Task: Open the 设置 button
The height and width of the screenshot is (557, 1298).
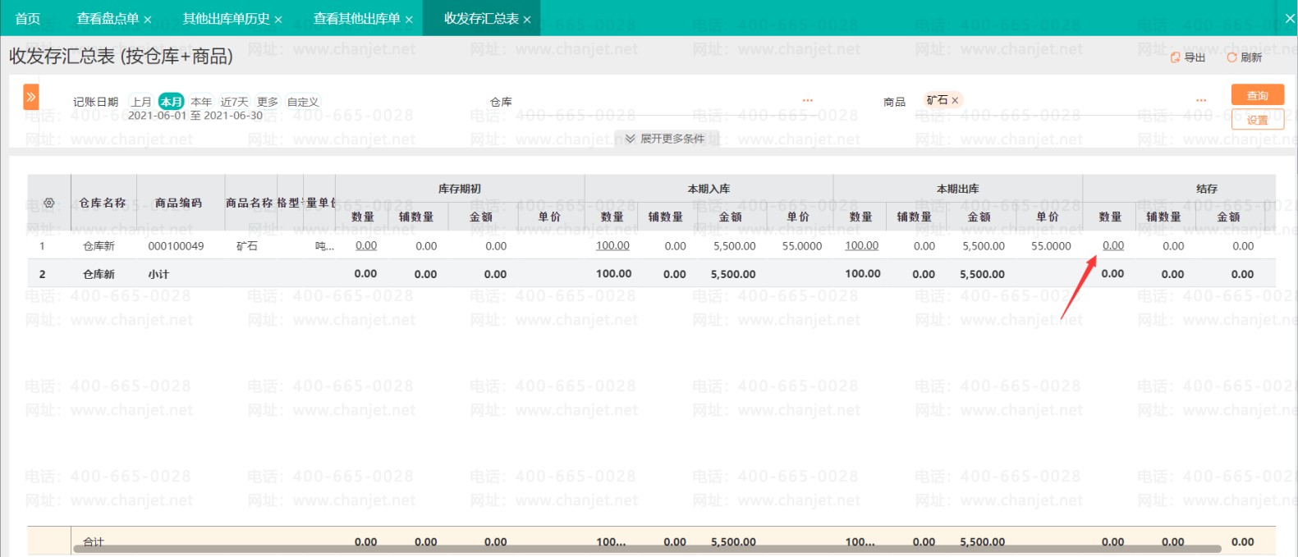Action: pos(1257,120)
